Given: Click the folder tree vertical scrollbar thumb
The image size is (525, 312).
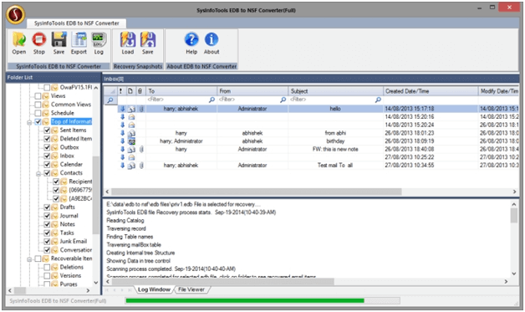Looking at the screenshot, I should point(96,195).
